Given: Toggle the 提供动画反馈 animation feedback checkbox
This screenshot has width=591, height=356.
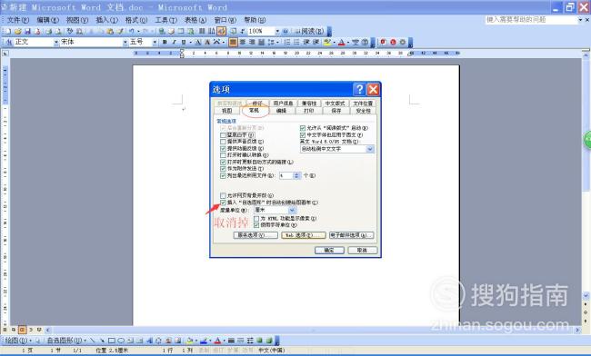Looking at the screenshot, I should pyautogui.click(x=223, y=148).
